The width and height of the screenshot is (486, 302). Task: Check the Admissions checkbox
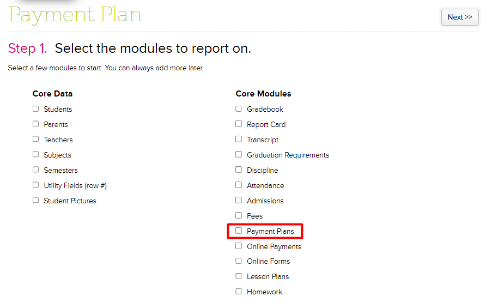coord(239,201)
